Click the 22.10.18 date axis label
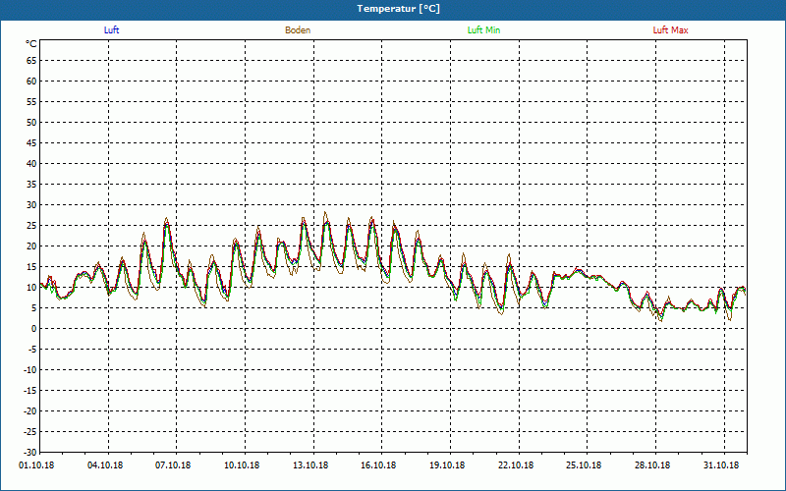786x491 pixels. [516, 464]
